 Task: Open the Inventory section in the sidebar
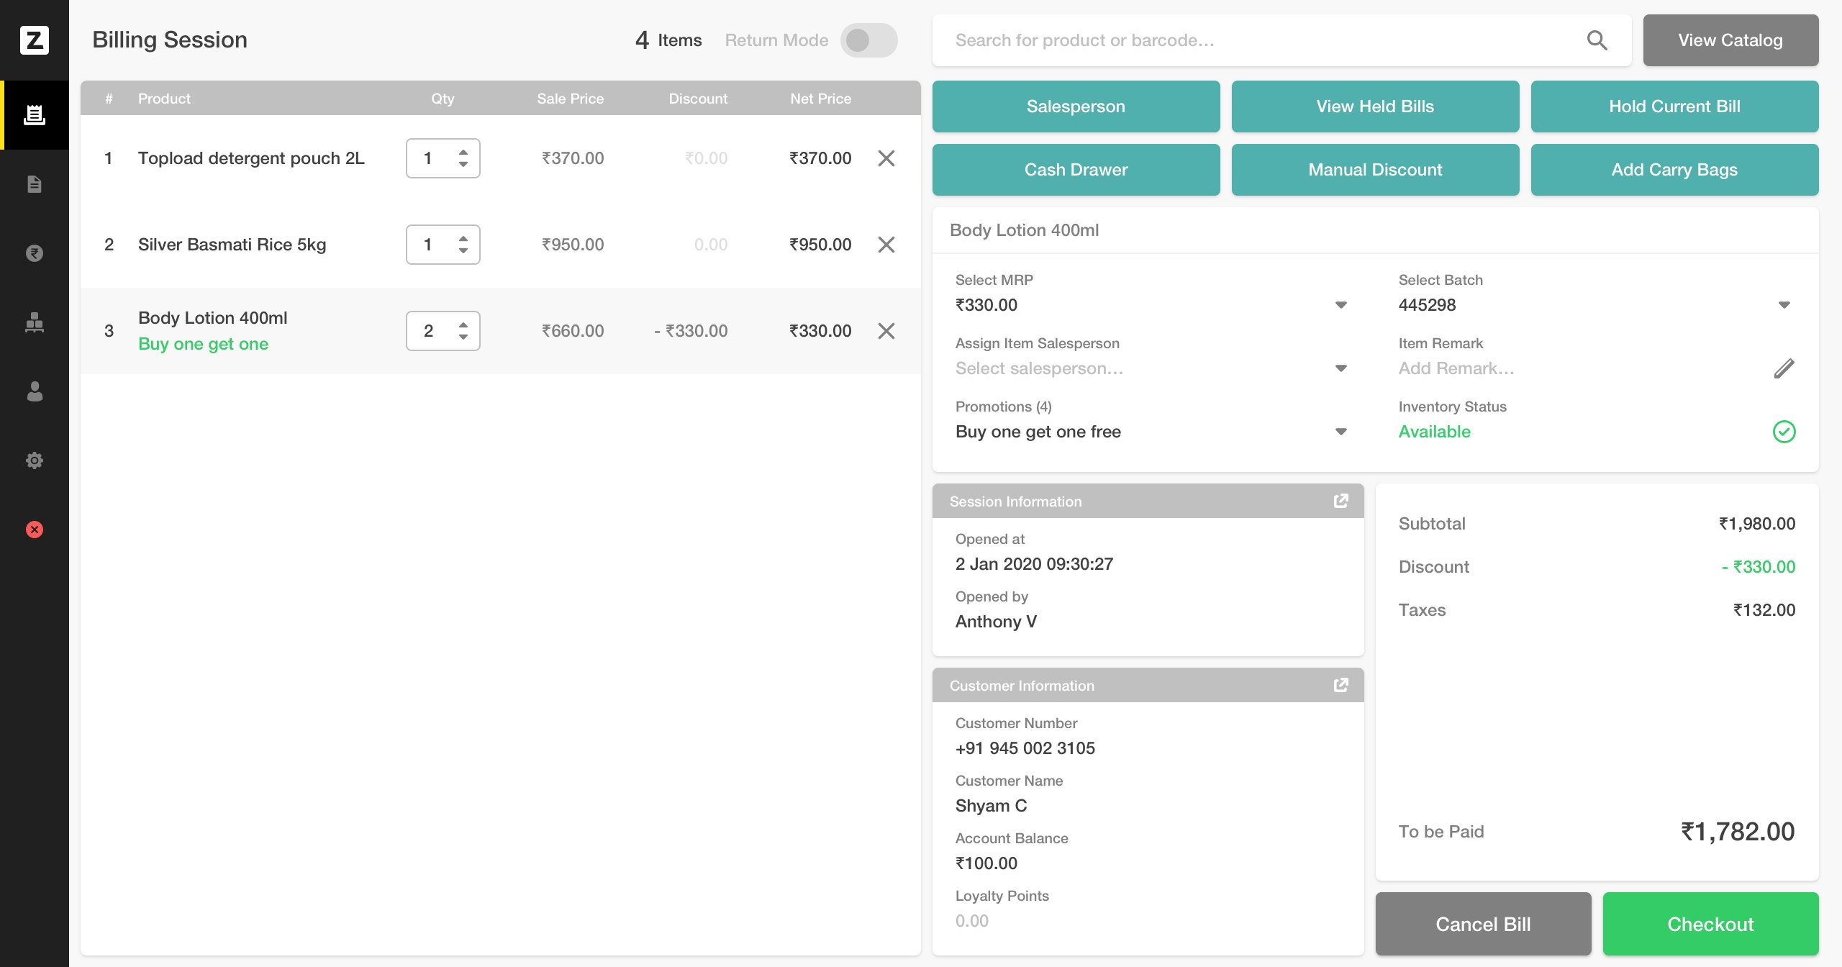point(35,323)
